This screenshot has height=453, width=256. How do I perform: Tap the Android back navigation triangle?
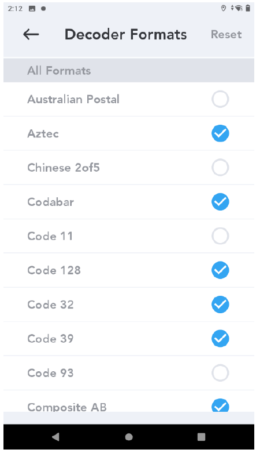(55, 437)
